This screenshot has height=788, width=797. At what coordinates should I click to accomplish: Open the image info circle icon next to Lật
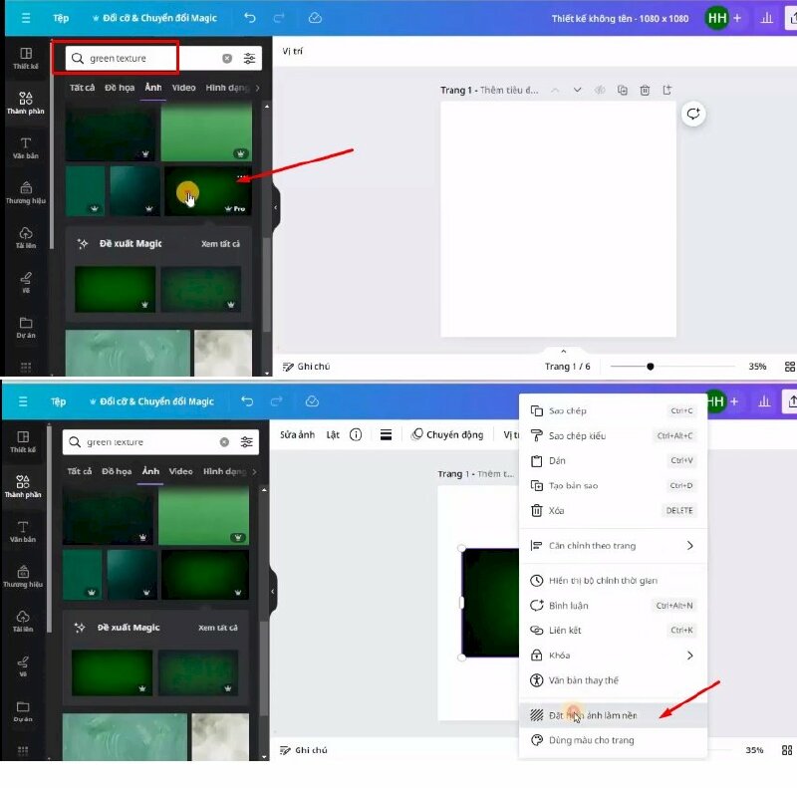click(356, 435)
